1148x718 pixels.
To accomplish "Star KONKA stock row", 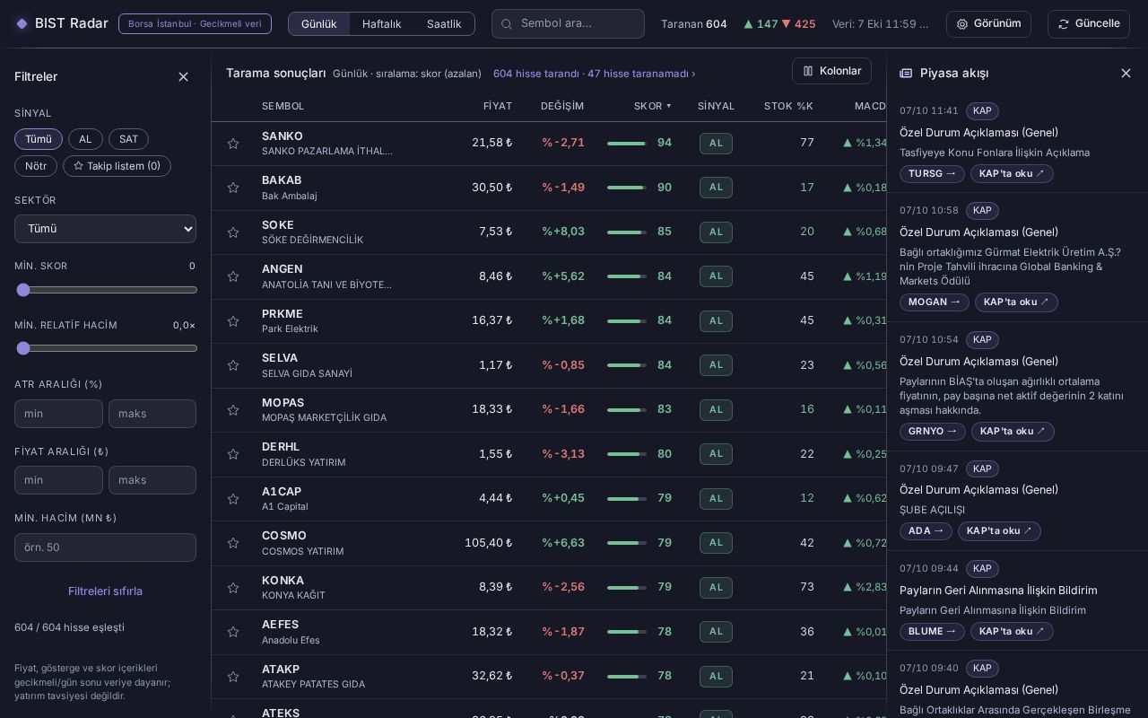I will [x=233, y=588].
